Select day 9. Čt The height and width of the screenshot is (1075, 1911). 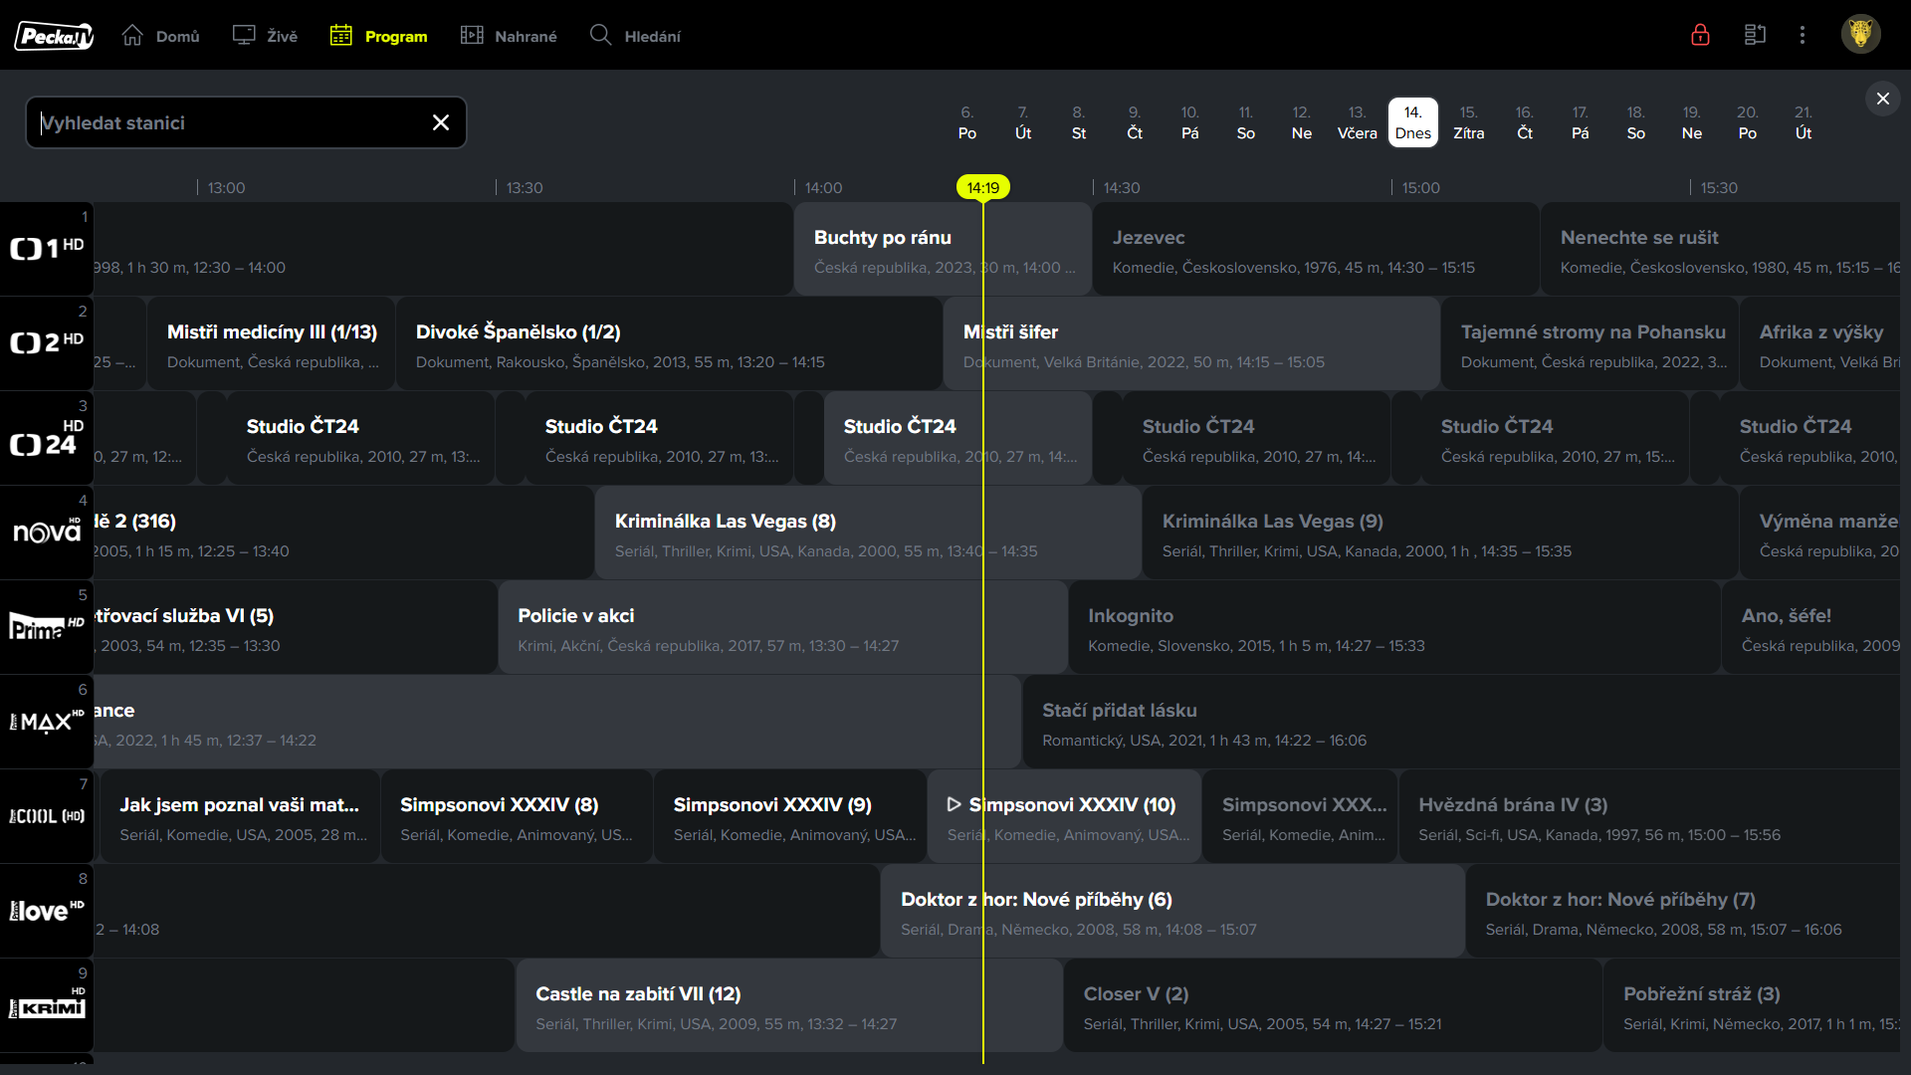tap(1135, 122)
